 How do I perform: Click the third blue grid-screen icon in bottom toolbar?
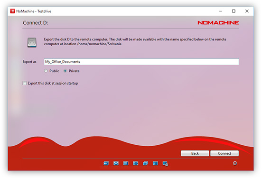tap(126, 163)
